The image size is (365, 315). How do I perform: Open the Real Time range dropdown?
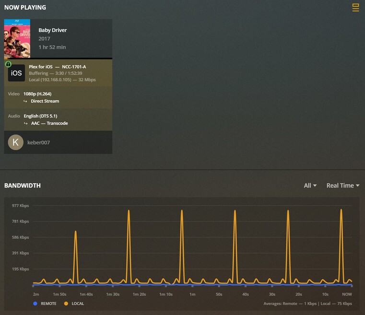pyautogui.click(x=342, y=186)
